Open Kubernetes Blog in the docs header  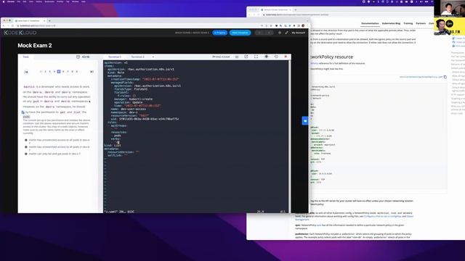[391, 23]
